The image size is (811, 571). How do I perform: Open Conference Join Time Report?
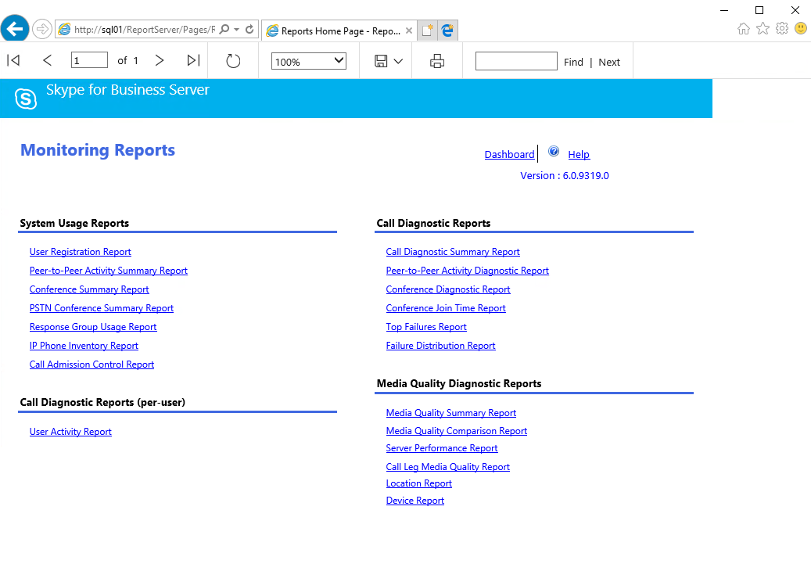point(446,308)
